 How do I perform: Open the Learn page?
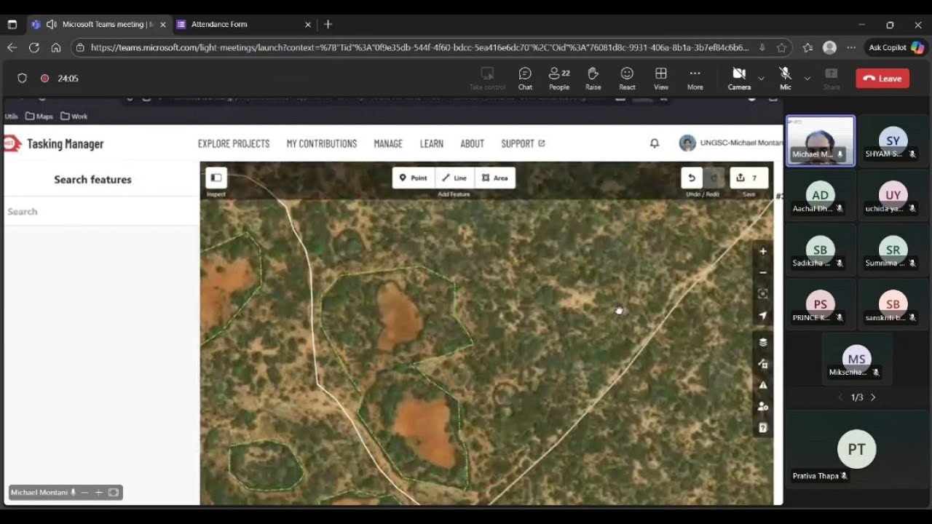coord(432,143)
